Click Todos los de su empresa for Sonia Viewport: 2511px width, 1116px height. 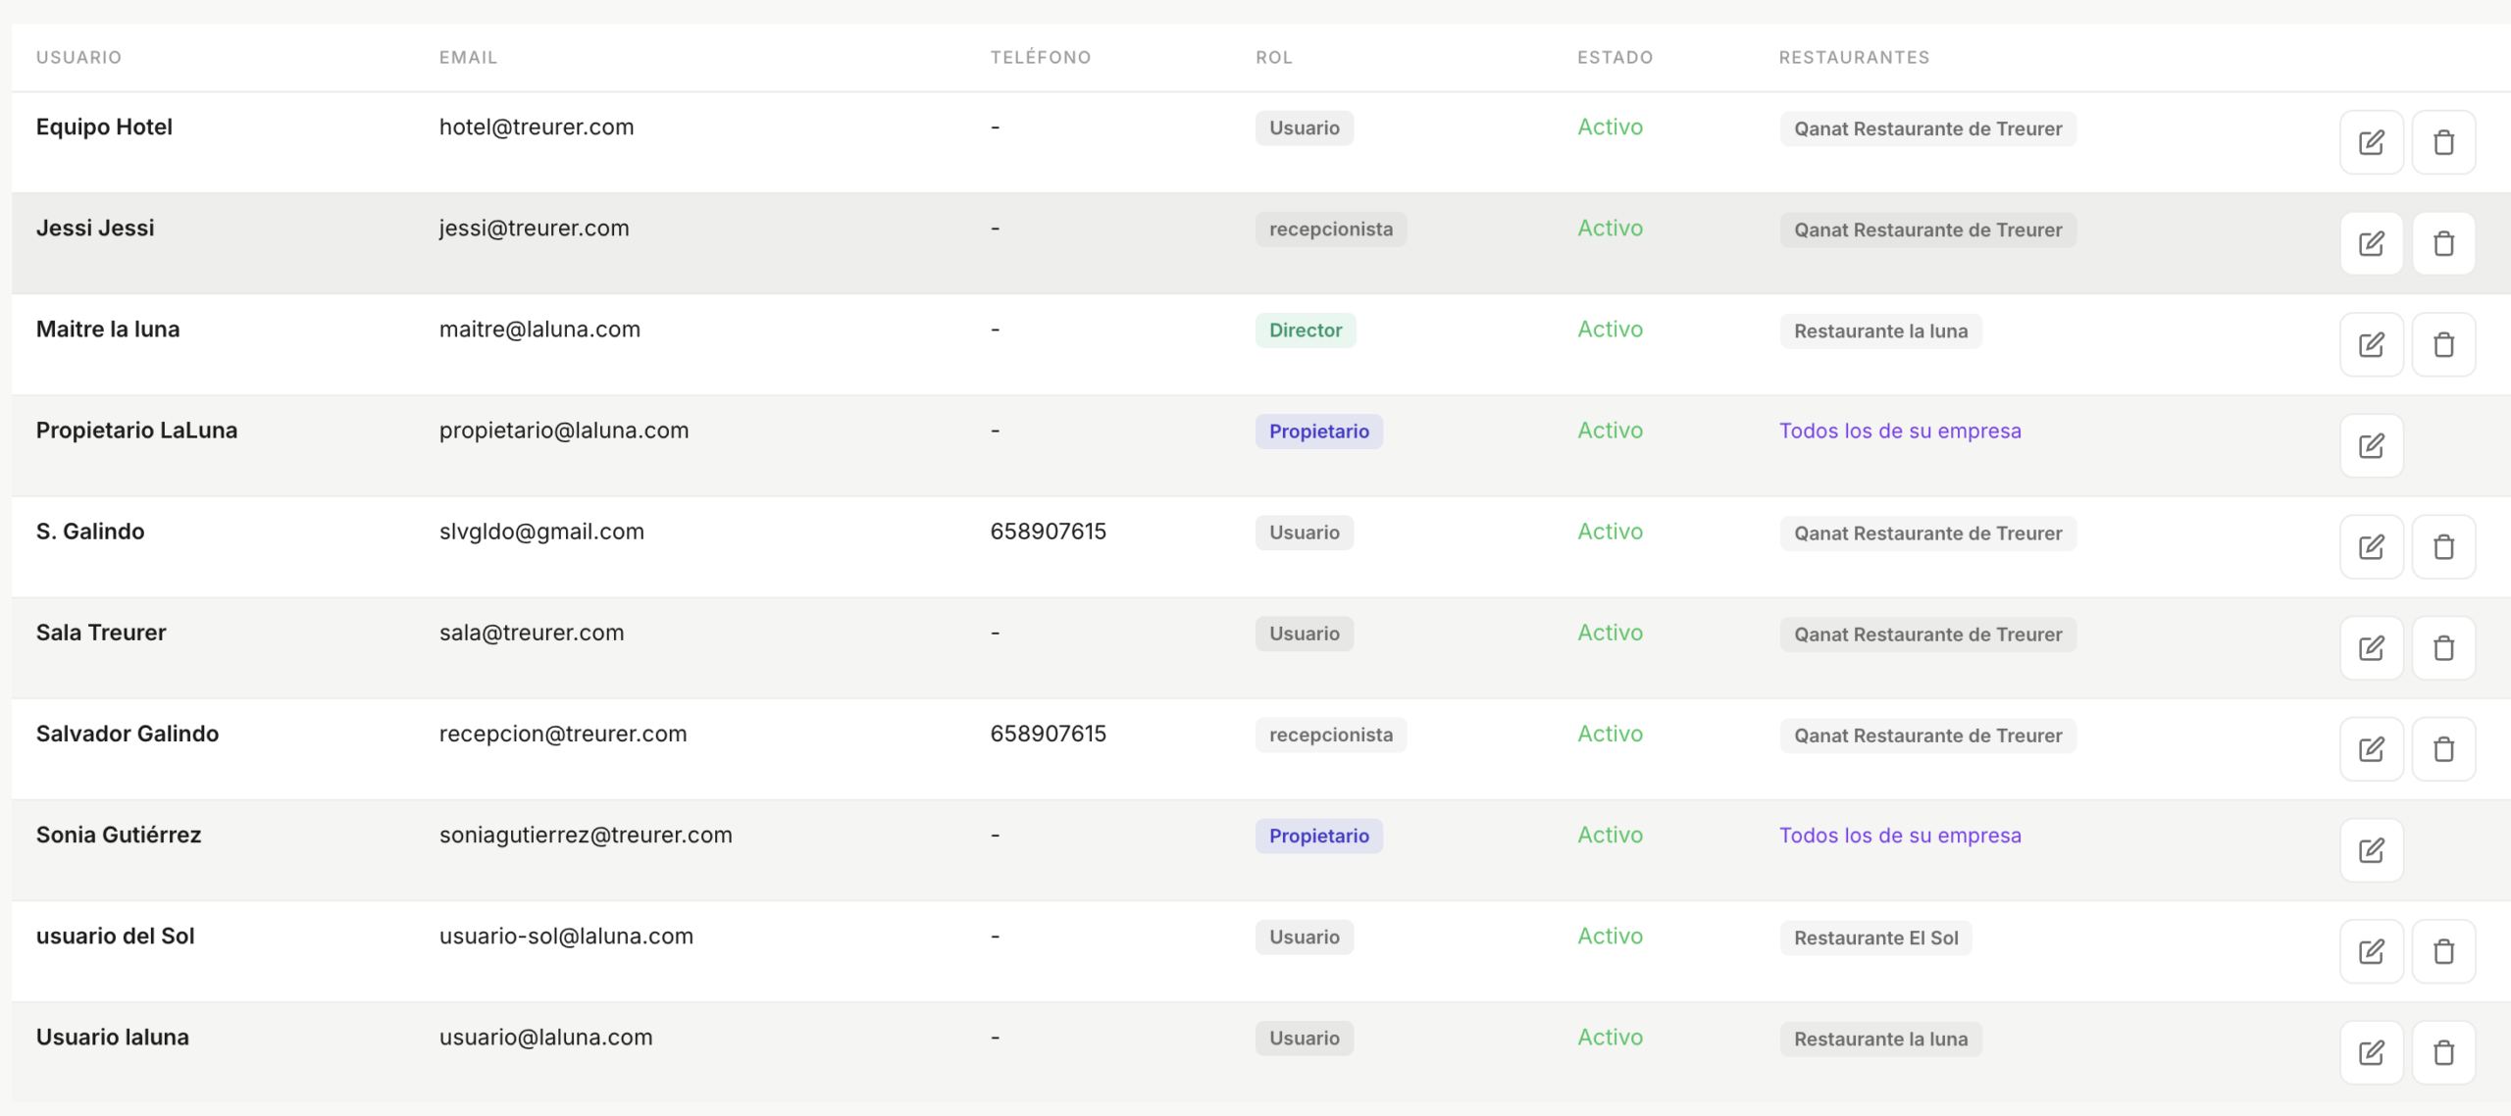tap(1899, 836)
